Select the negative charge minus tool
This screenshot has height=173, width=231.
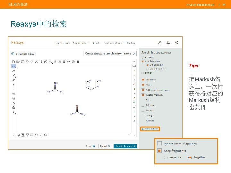[x=13, y=89]
